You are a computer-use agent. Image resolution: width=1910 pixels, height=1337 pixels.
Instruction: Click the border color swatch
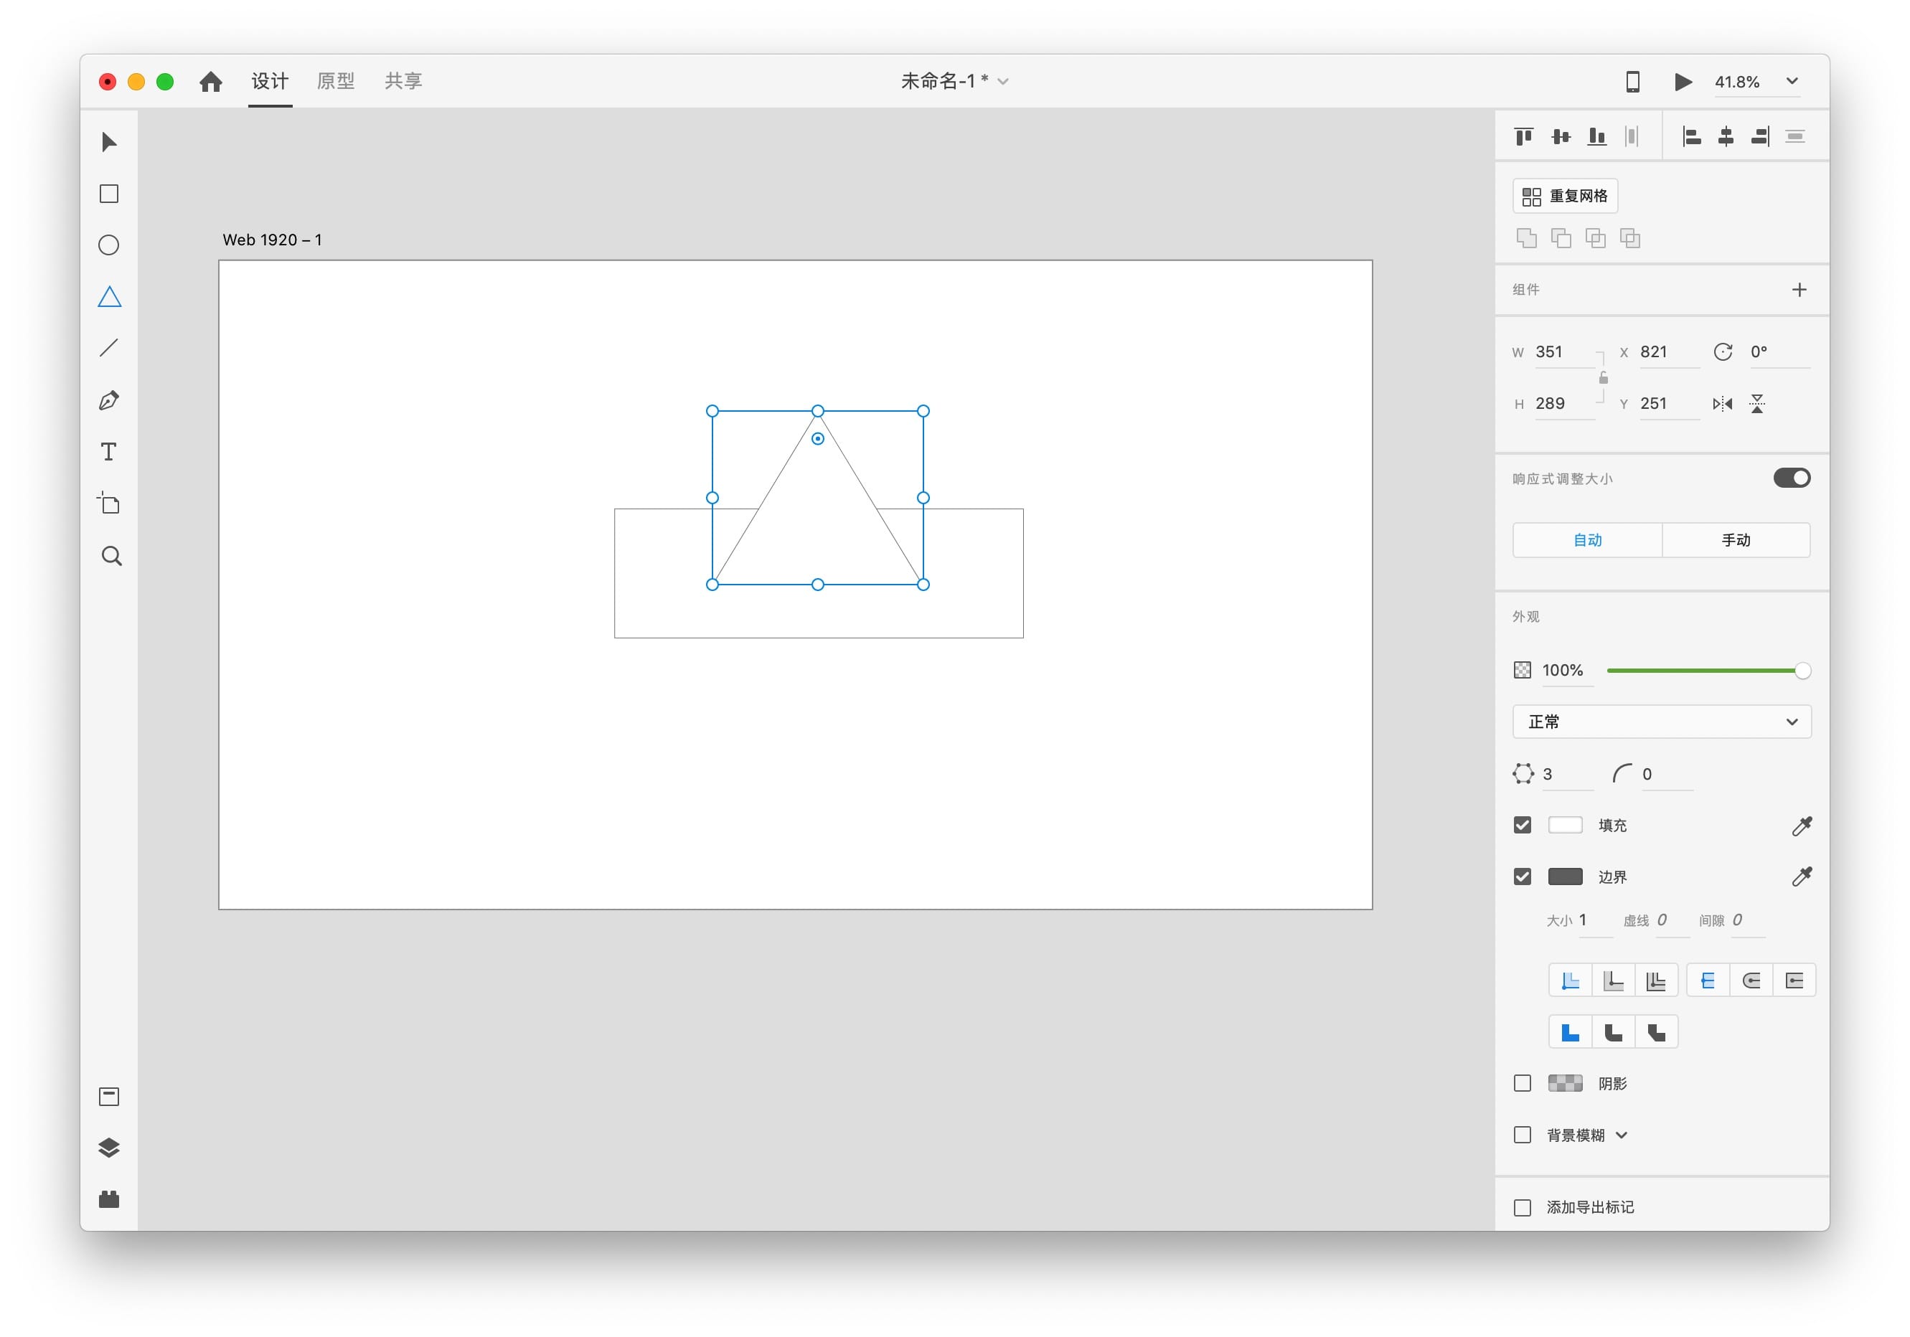[x=1565, y=877]
